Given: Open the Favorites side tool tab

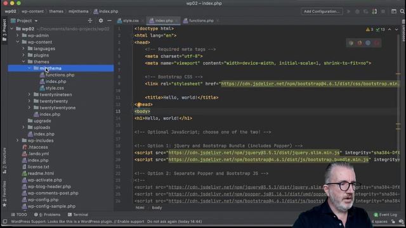Looking at the screenshot, I should pos(4,194).
